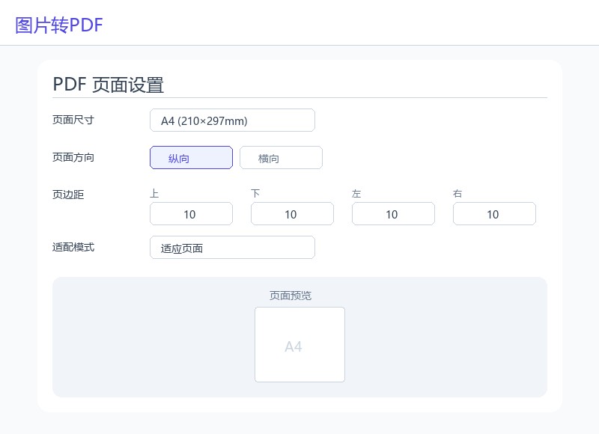599x434 pixels.
Task: Focus the 左 margin input
Action: [x=393, y=214]
